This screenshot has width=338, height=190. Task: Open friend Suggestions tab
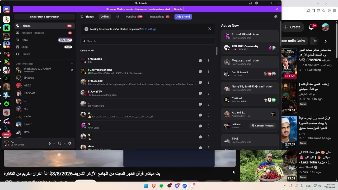tap(159, 17)
